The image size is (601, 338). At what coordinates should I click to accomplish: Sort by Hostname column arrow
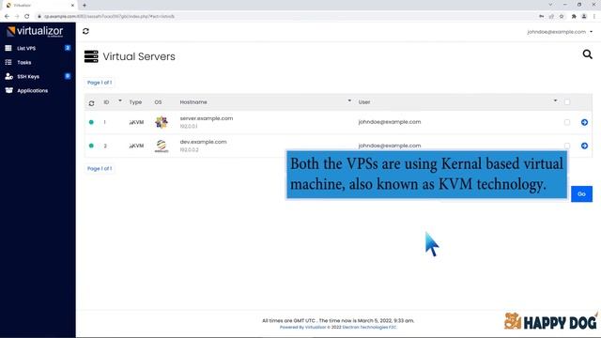pyautogui.click(x=349, y=100)
